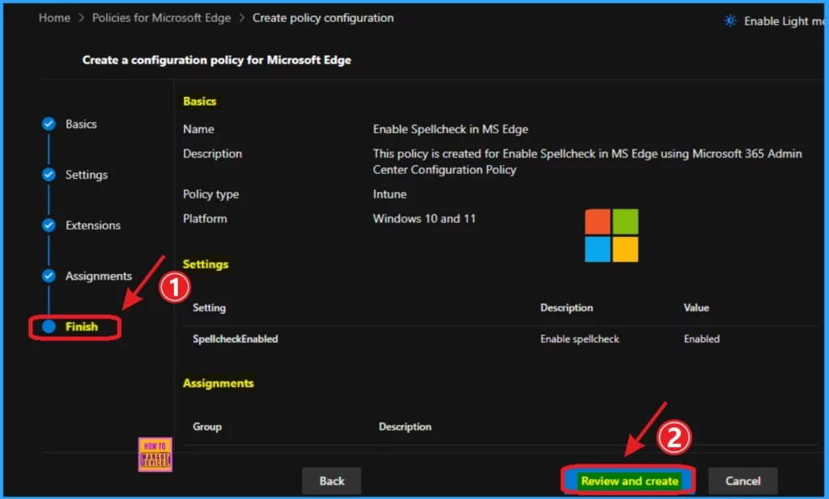Screen dimensions: 829x499
Task: Click the policy name Enable Spellcheck in MS Edge
Action: [x=450, y=129]
